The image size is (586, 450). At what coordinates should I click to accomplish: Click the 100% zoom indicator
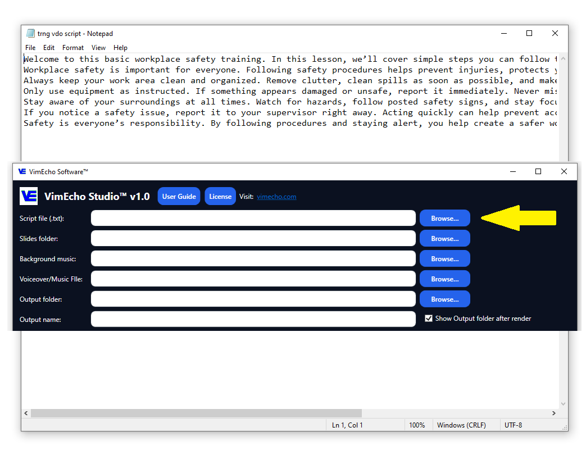pos(418,425)
